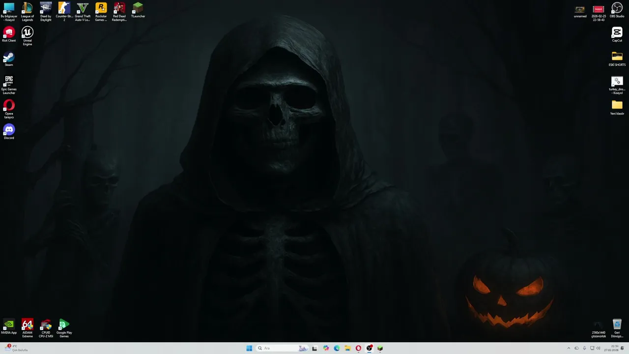The height and width of the screenshot is (354, 629).
Task: Expand the hidden system tray icons
Action: point(569,348)
